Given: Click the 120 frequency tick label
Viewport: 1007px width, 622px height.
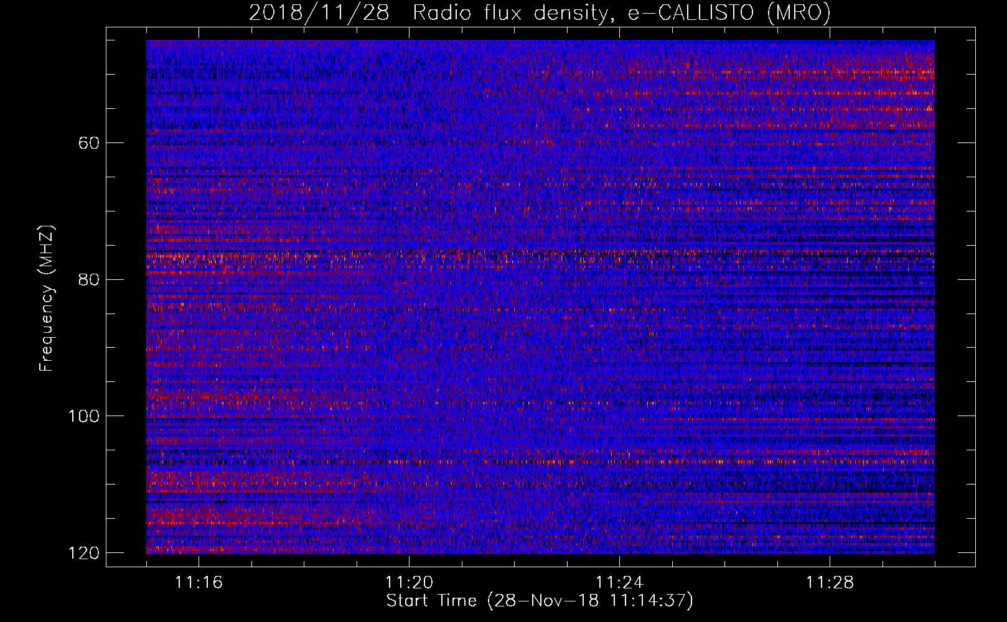Looking at the screenshot, I should click(x=83, y=552).
